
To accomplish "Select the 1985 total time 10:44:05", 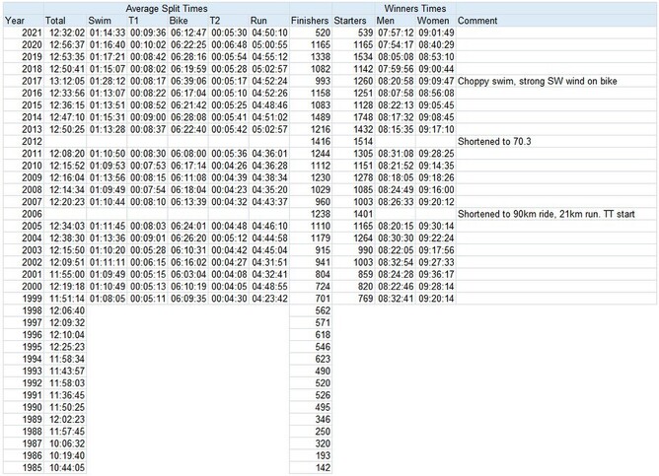I will 65,467.
